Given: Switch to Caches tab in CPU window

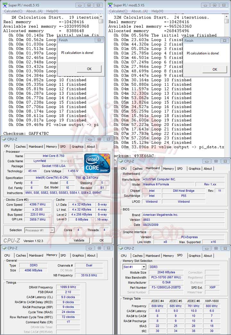Looking at the screenshot, I should point(21,147).
